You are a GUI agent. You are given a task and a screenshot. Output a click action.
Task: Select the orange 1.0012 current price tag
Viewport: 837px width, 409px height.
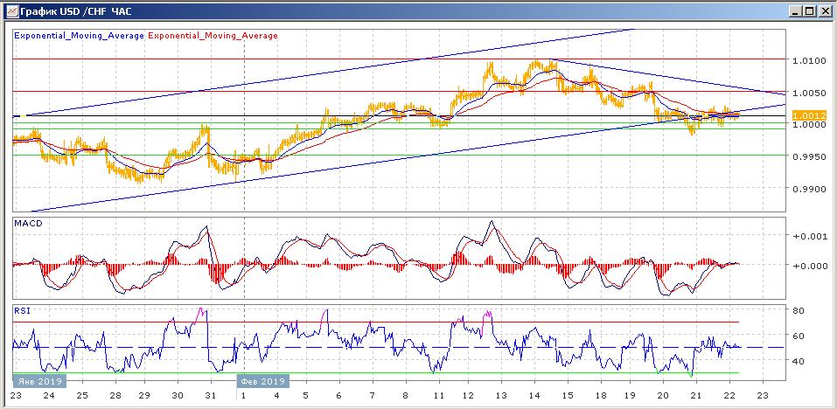pos(808,115)
